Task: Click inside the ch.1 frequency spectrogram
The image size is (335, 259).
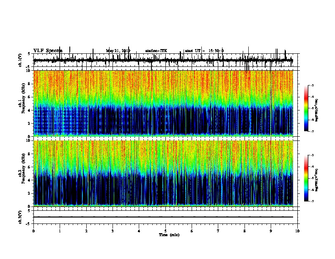Action: 163,103
